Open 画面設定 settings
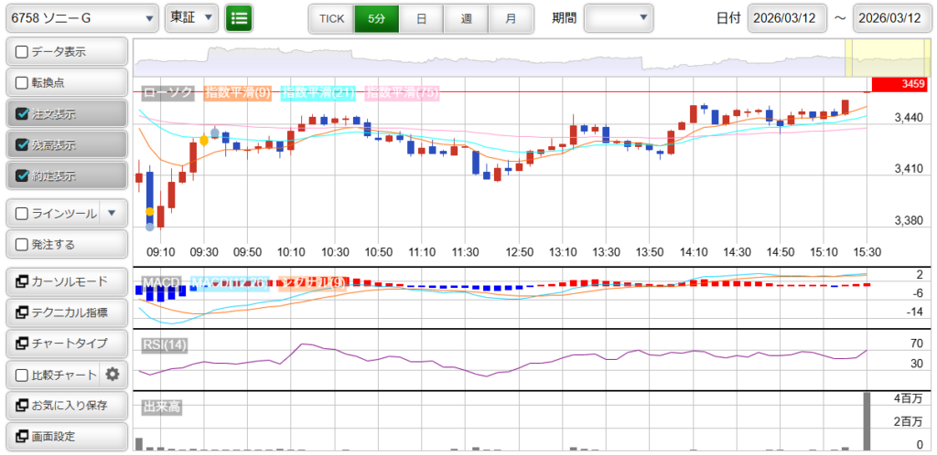 pos(66,436)
